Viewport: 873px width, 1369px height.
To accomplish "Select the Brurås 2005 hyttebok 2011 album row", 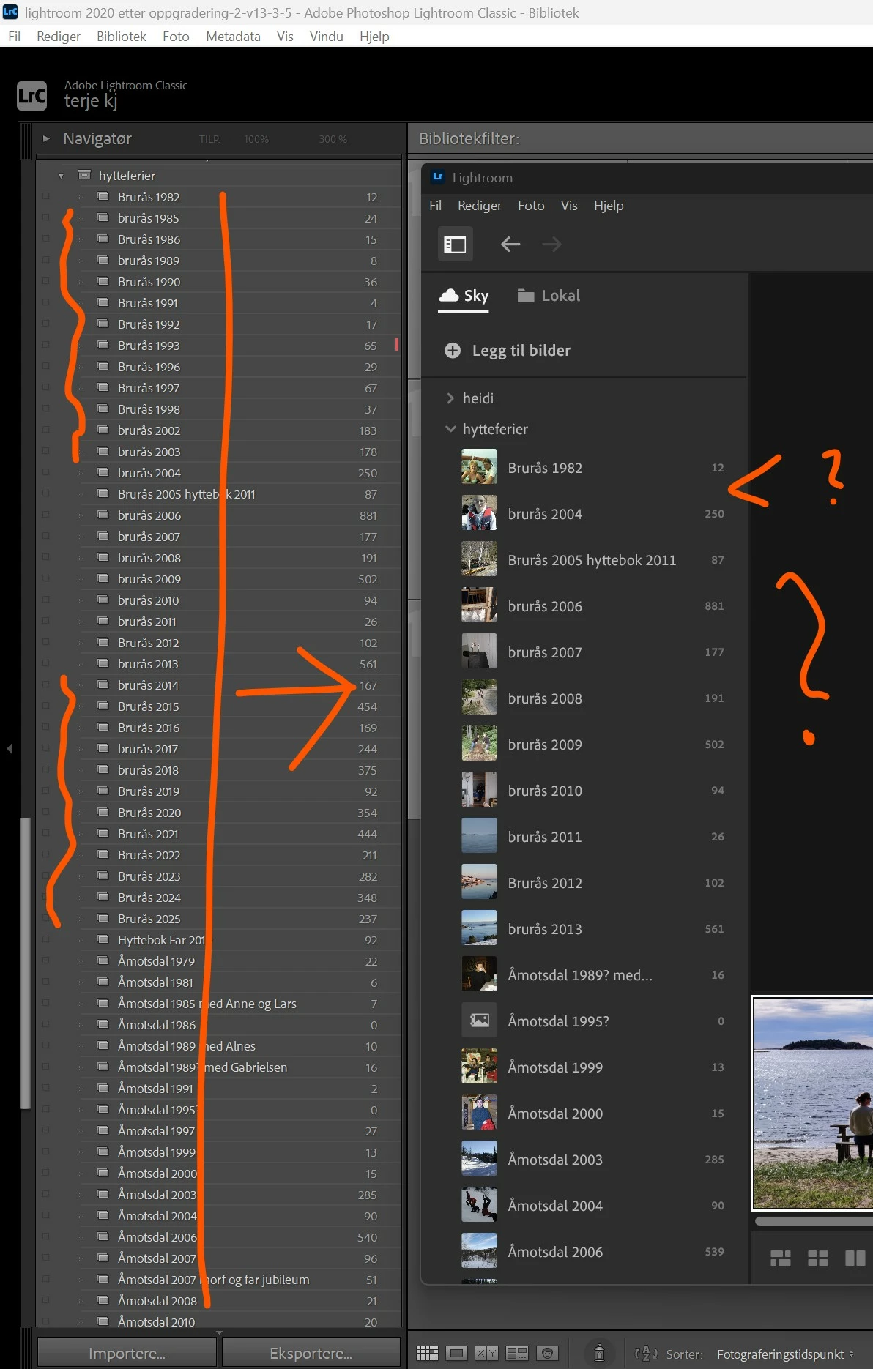I will (x=586, y=560).
